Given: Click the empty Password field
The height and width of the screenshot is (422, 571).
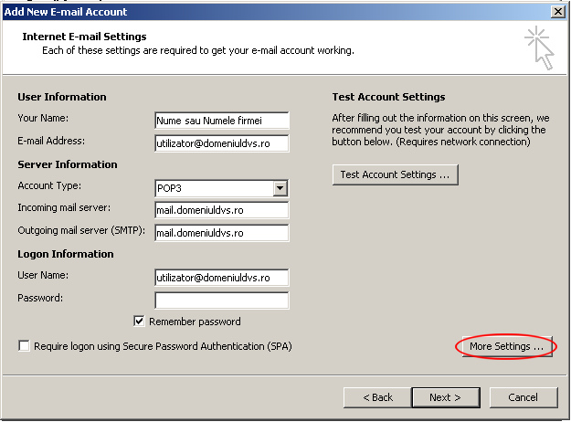Looking at the screenshot, I should (x=222, y=301).
